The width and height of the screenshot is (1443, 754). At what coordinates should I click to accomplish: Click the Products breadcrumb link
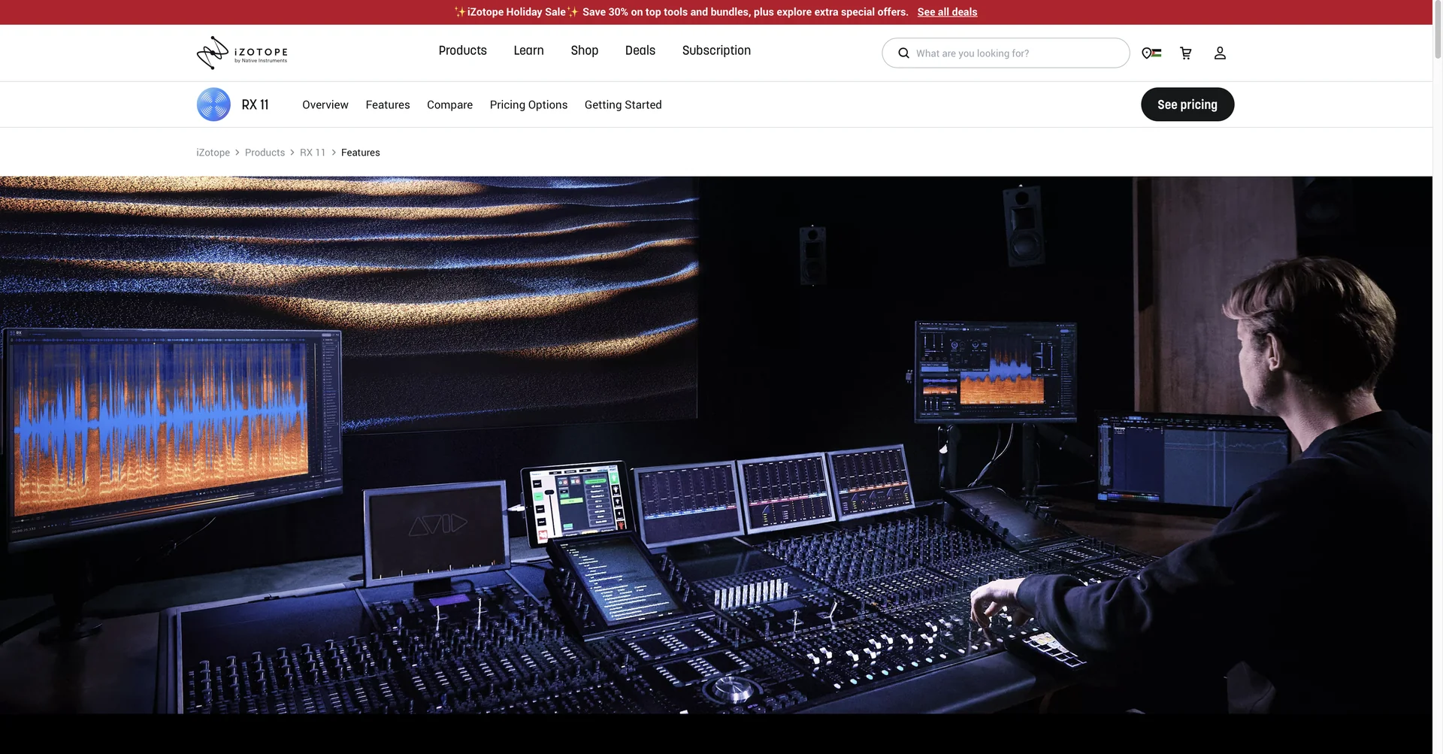point(265,153)
